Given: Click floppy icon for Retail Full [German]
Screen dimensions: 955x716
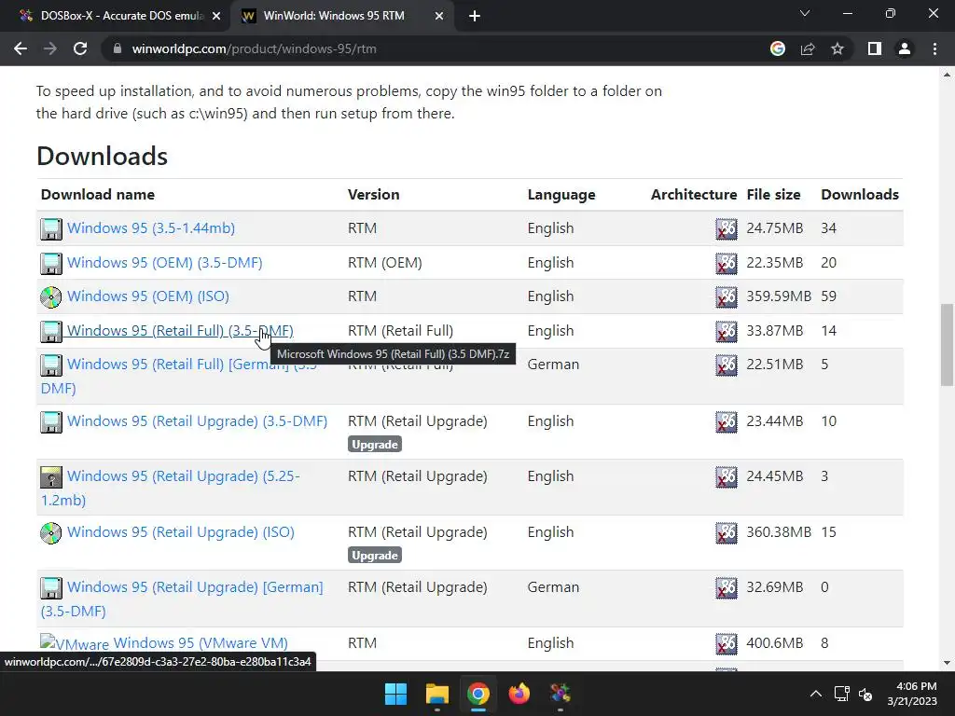Looking at the screenshot, I should coord(51,365).
